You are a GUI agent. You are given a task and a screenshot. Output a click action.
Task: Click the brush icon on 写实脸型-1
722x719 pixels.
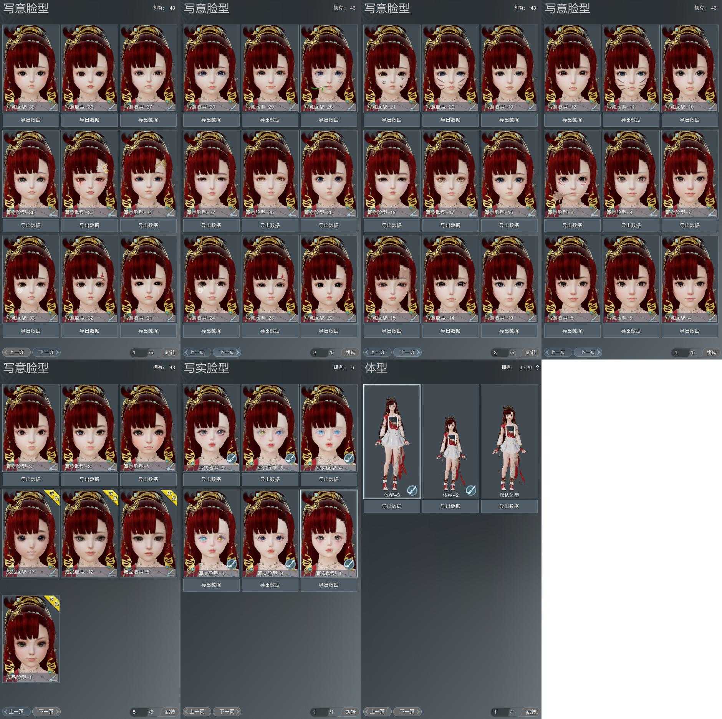[x=349, y=563]
